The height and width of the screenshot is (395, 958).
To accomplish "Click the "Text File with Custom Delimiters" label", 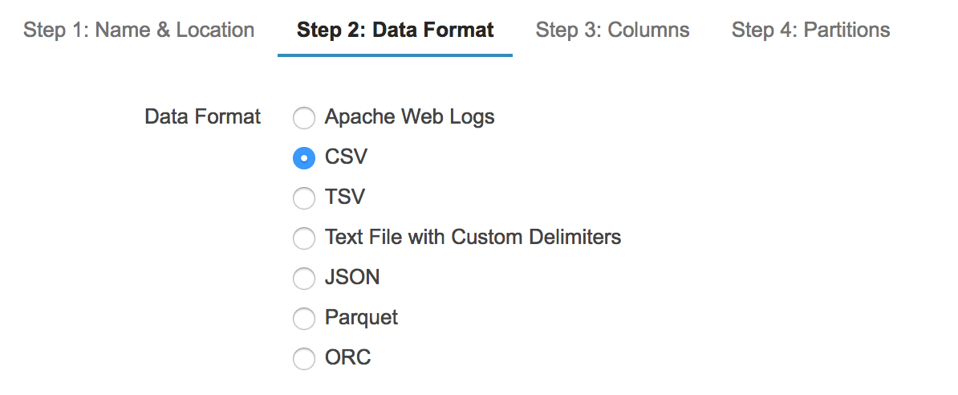I will click(473, 238).
